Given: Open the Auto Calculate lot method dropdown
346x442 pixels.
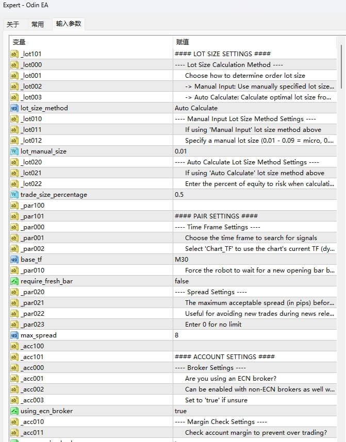Looking at the screenshot, I should pos(196,108).
